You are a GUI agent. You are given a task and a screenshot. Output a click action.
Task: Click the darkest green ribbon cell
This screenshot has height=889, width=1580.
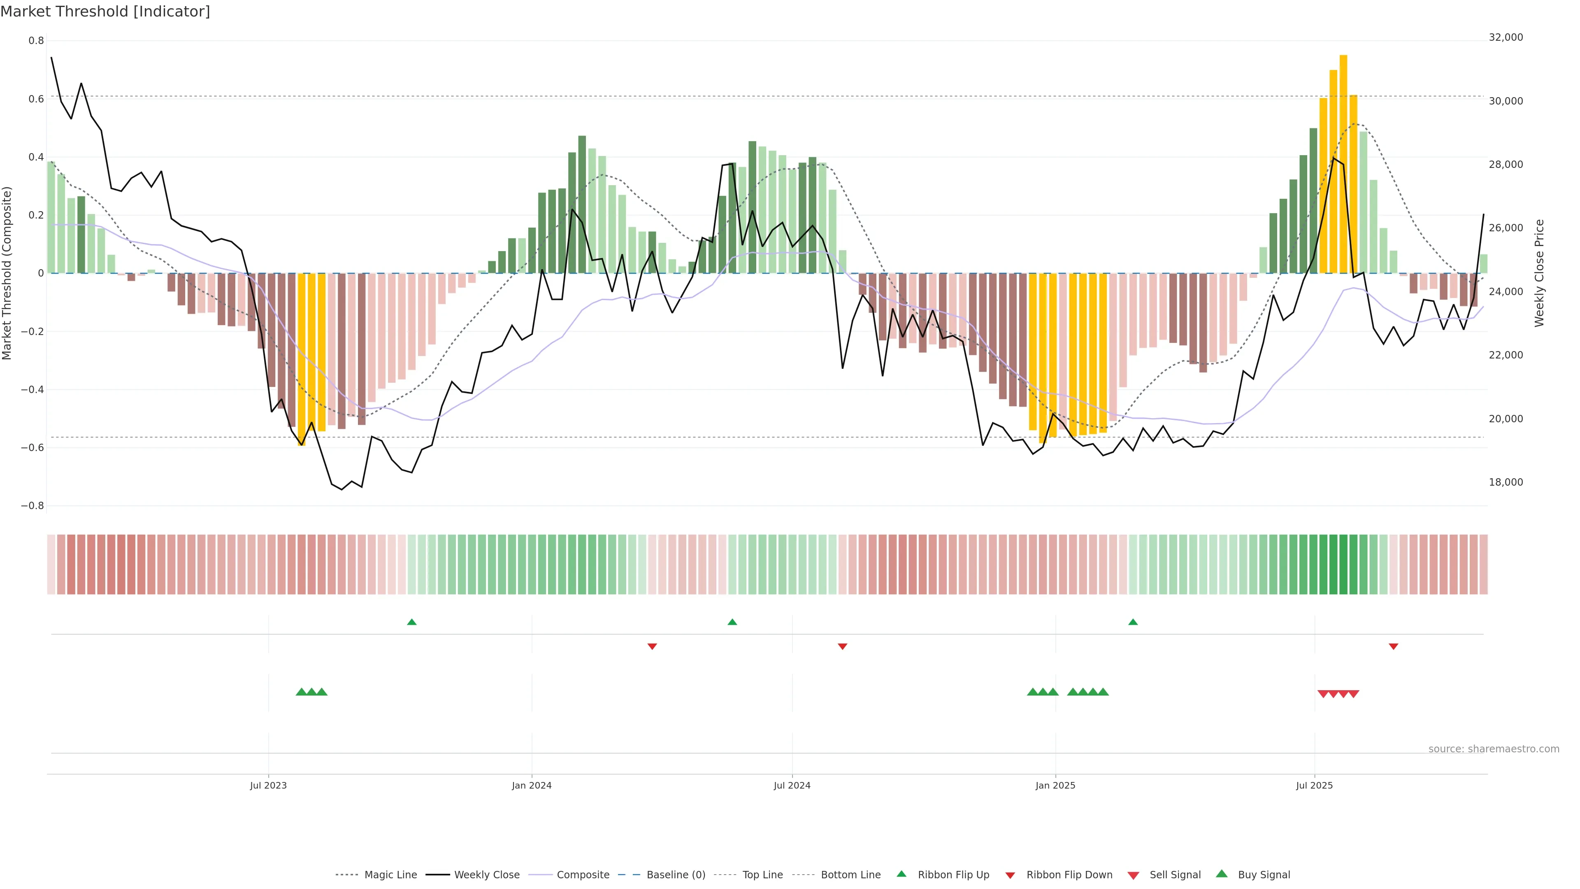[x=1343, y=564]
